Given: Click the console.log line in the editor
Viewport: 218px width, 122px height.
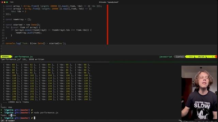Looking at the screenshot, I should click(x=35, y=43).
